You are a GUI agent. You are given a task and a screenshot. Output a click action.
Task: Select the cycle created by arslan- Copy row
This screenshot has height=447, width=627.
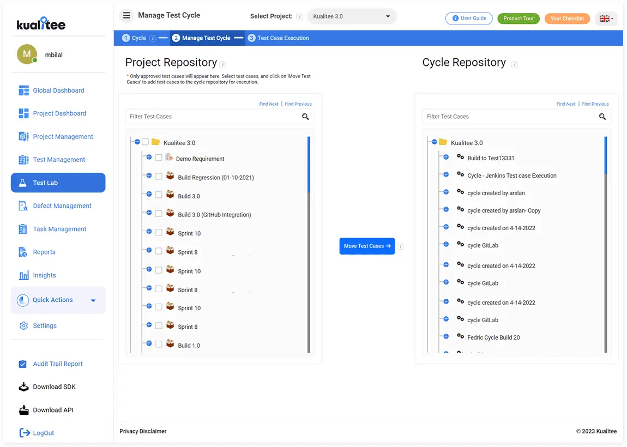point(504,211)
